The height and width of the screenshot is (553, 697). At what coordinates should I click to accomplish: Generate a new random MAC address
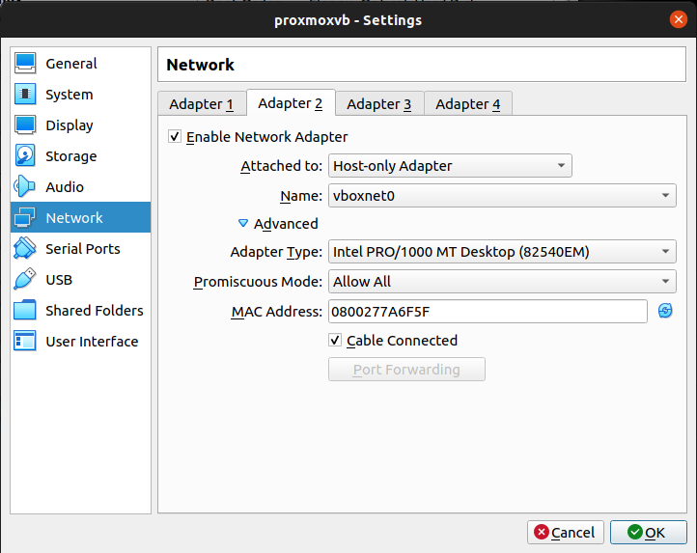(664, 311)
